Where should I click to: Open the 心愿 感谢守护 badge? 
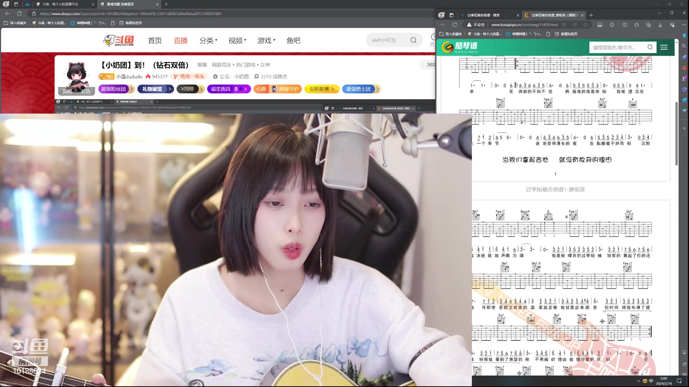(277, 89)
